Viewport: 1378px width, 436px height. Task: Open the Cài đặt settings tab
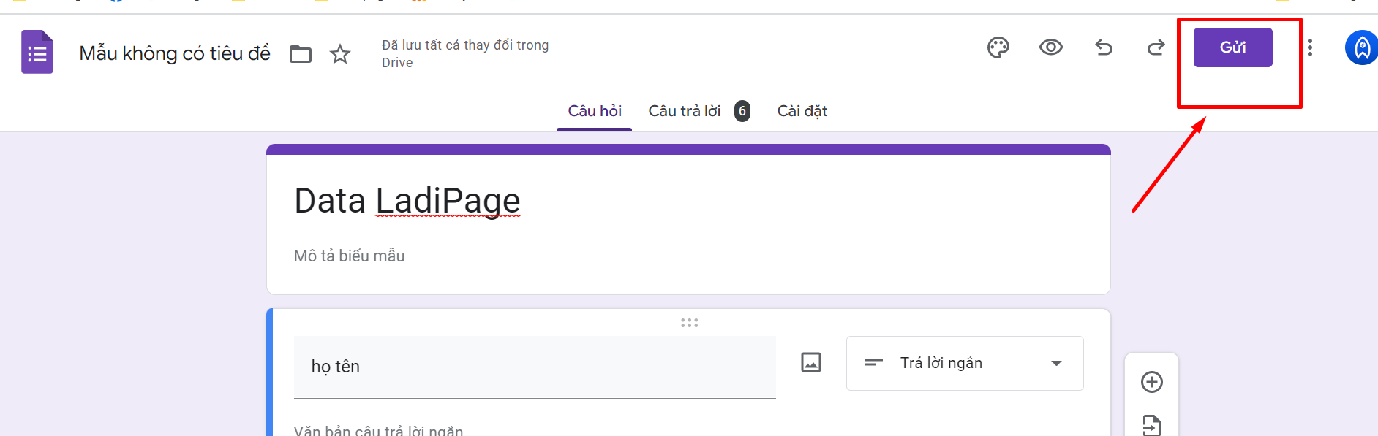pos(802,111)
